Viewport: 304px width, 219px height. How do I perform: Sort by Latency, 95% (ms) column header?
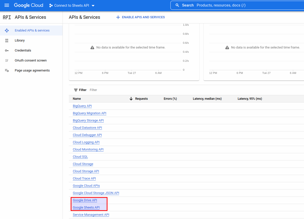(x=250, y=99)
